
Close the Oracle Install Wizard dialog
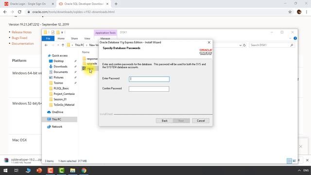(x=209, y=42)
